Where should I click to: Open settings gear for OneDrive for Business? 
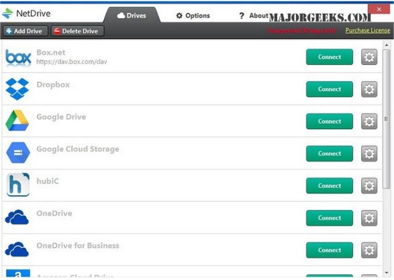coord(369,250)
